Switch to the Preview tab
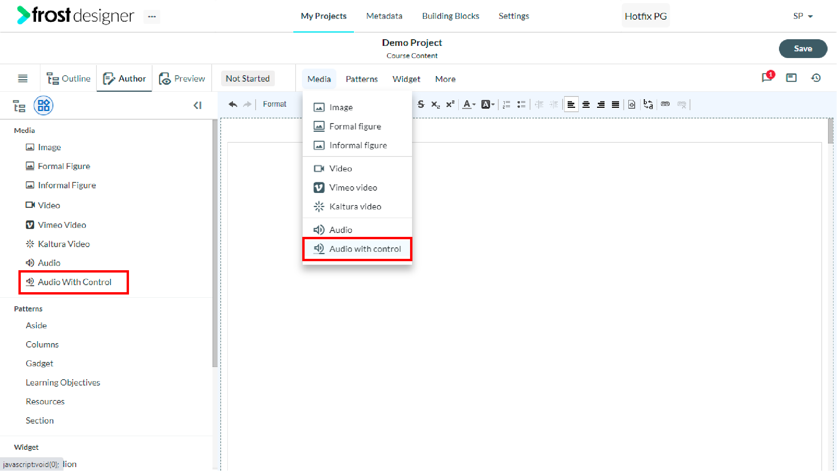This screenshot has width=837, height=471. 182,78
